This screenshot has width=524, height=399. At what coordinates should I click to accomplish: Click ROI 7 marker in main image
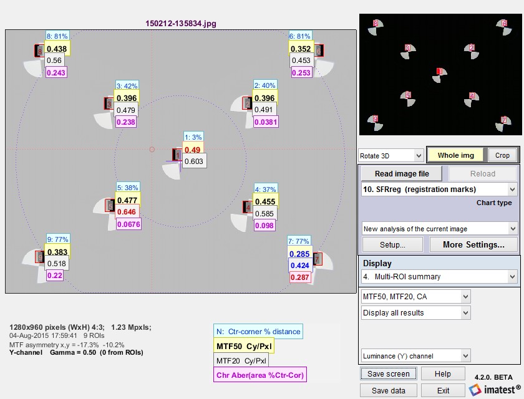318,259
